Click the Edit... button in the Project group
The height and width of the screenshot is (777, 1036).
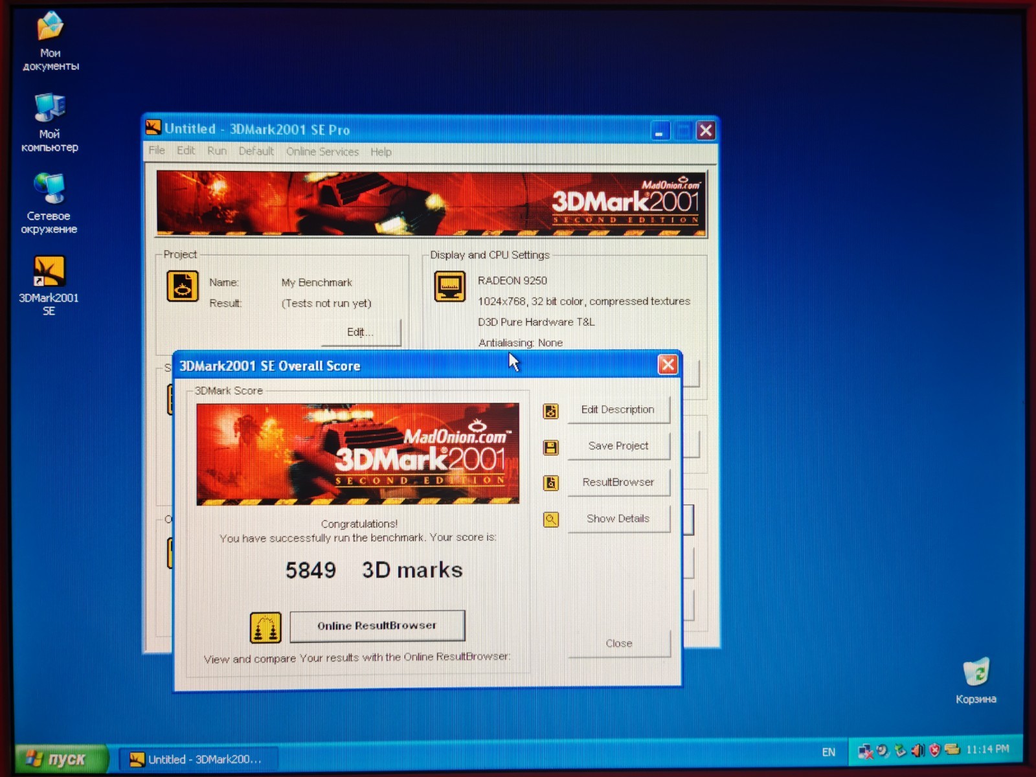click(x=361, y=332)
